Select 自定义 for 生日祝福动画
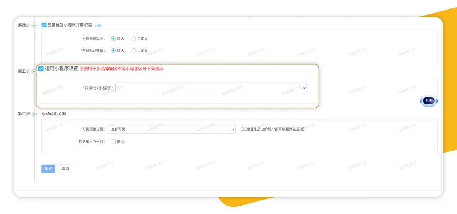 134,38
